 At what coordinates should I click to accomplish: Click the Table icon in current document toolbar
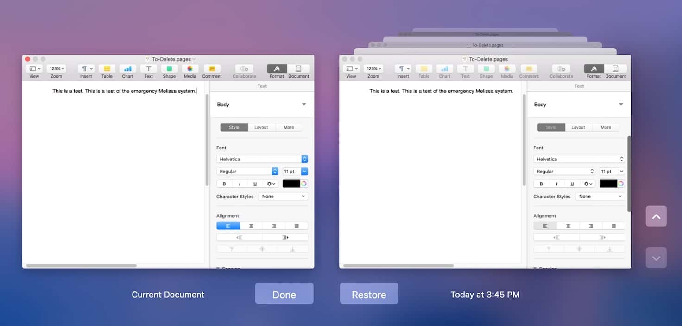(107, 69)
